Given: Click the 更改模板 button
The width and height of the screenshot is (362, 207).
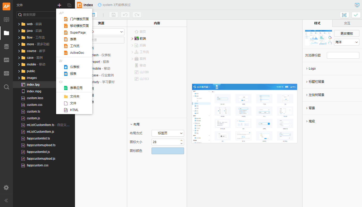Looking at the screenshot, I should pos(346,33).
